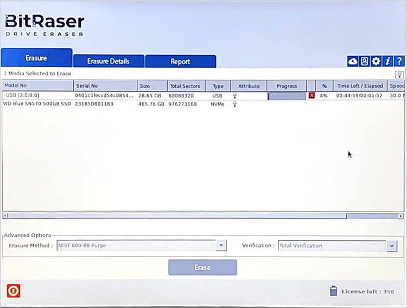
Task: Click the License left : 358 text
Action: [x=368, y=292]
